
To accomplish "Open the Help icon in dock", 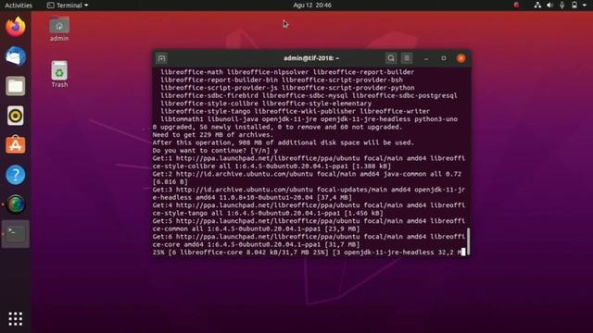I will click(16, 175).
